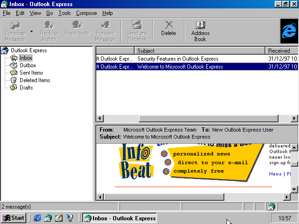Image resolution: width=299 pixels, height=224 pixels.
Task: Launch Internet Explorer from the quick launch bar
Action: pyautogui.click(x=37, y=218)
